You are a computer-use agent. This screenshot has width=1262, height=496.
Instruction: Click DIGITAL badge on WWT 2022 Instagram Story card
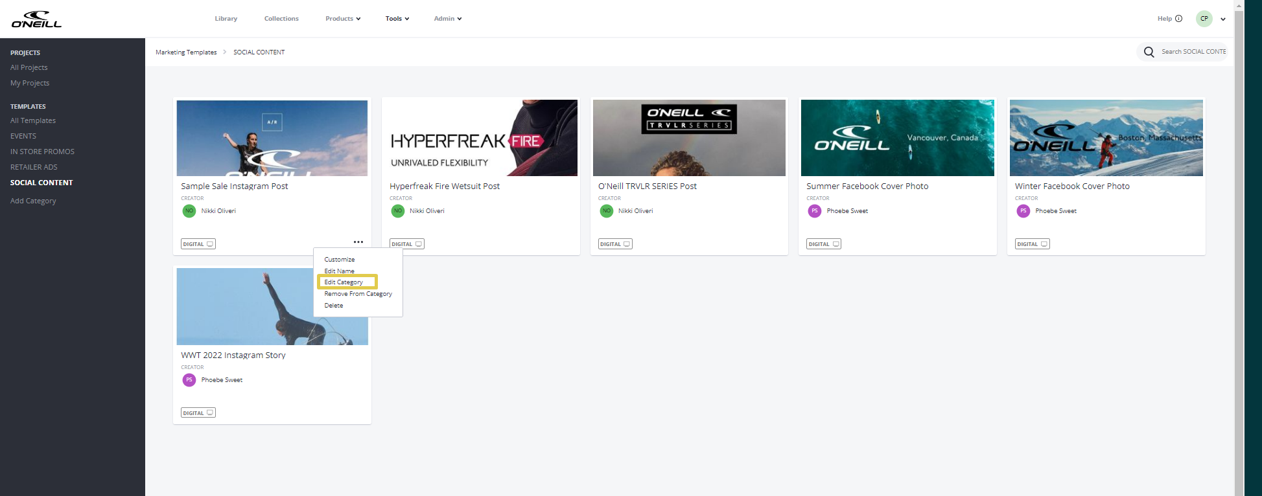pos(198,412)
